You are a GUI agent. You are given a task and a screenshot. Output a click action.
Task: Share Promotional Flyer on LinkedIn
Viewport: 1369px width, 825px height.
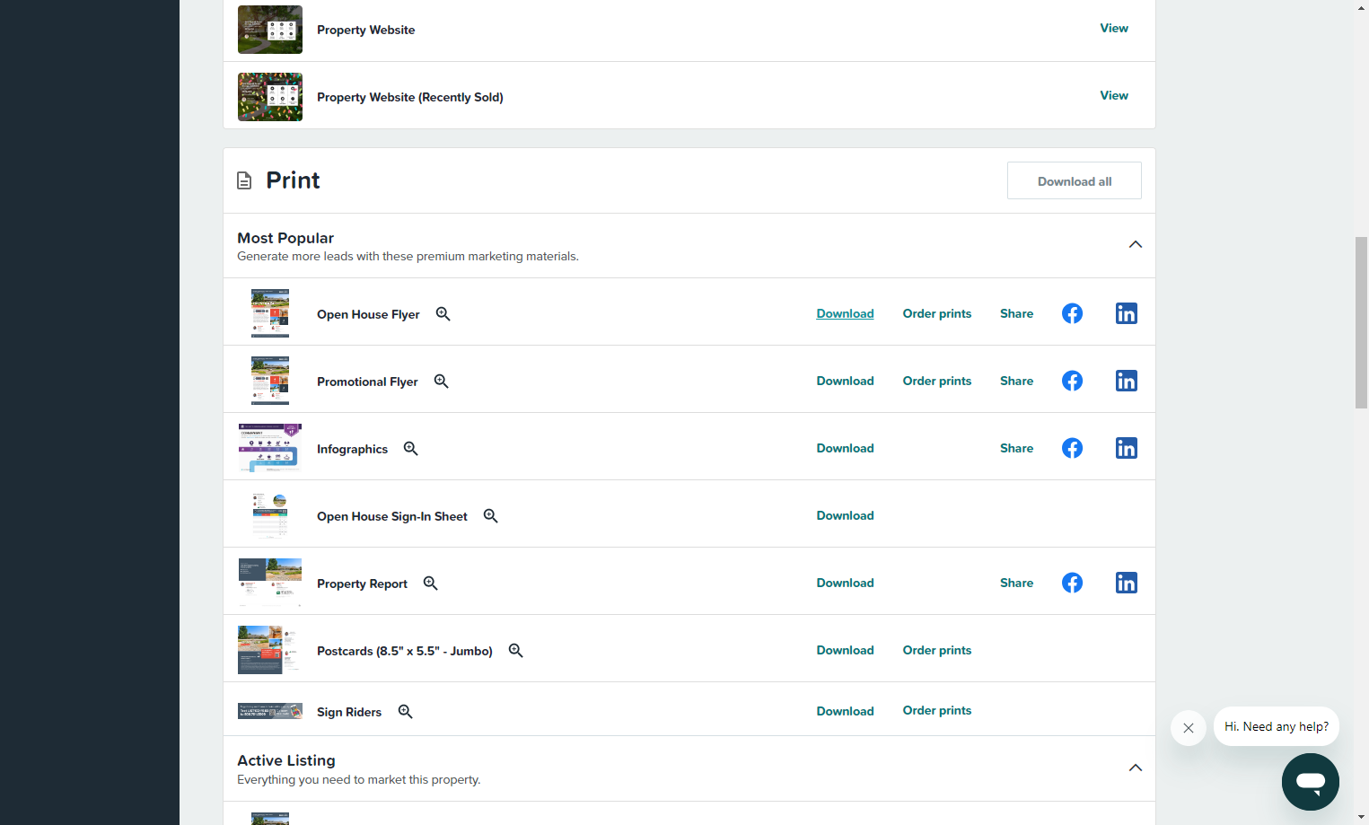click(1126, 381)
